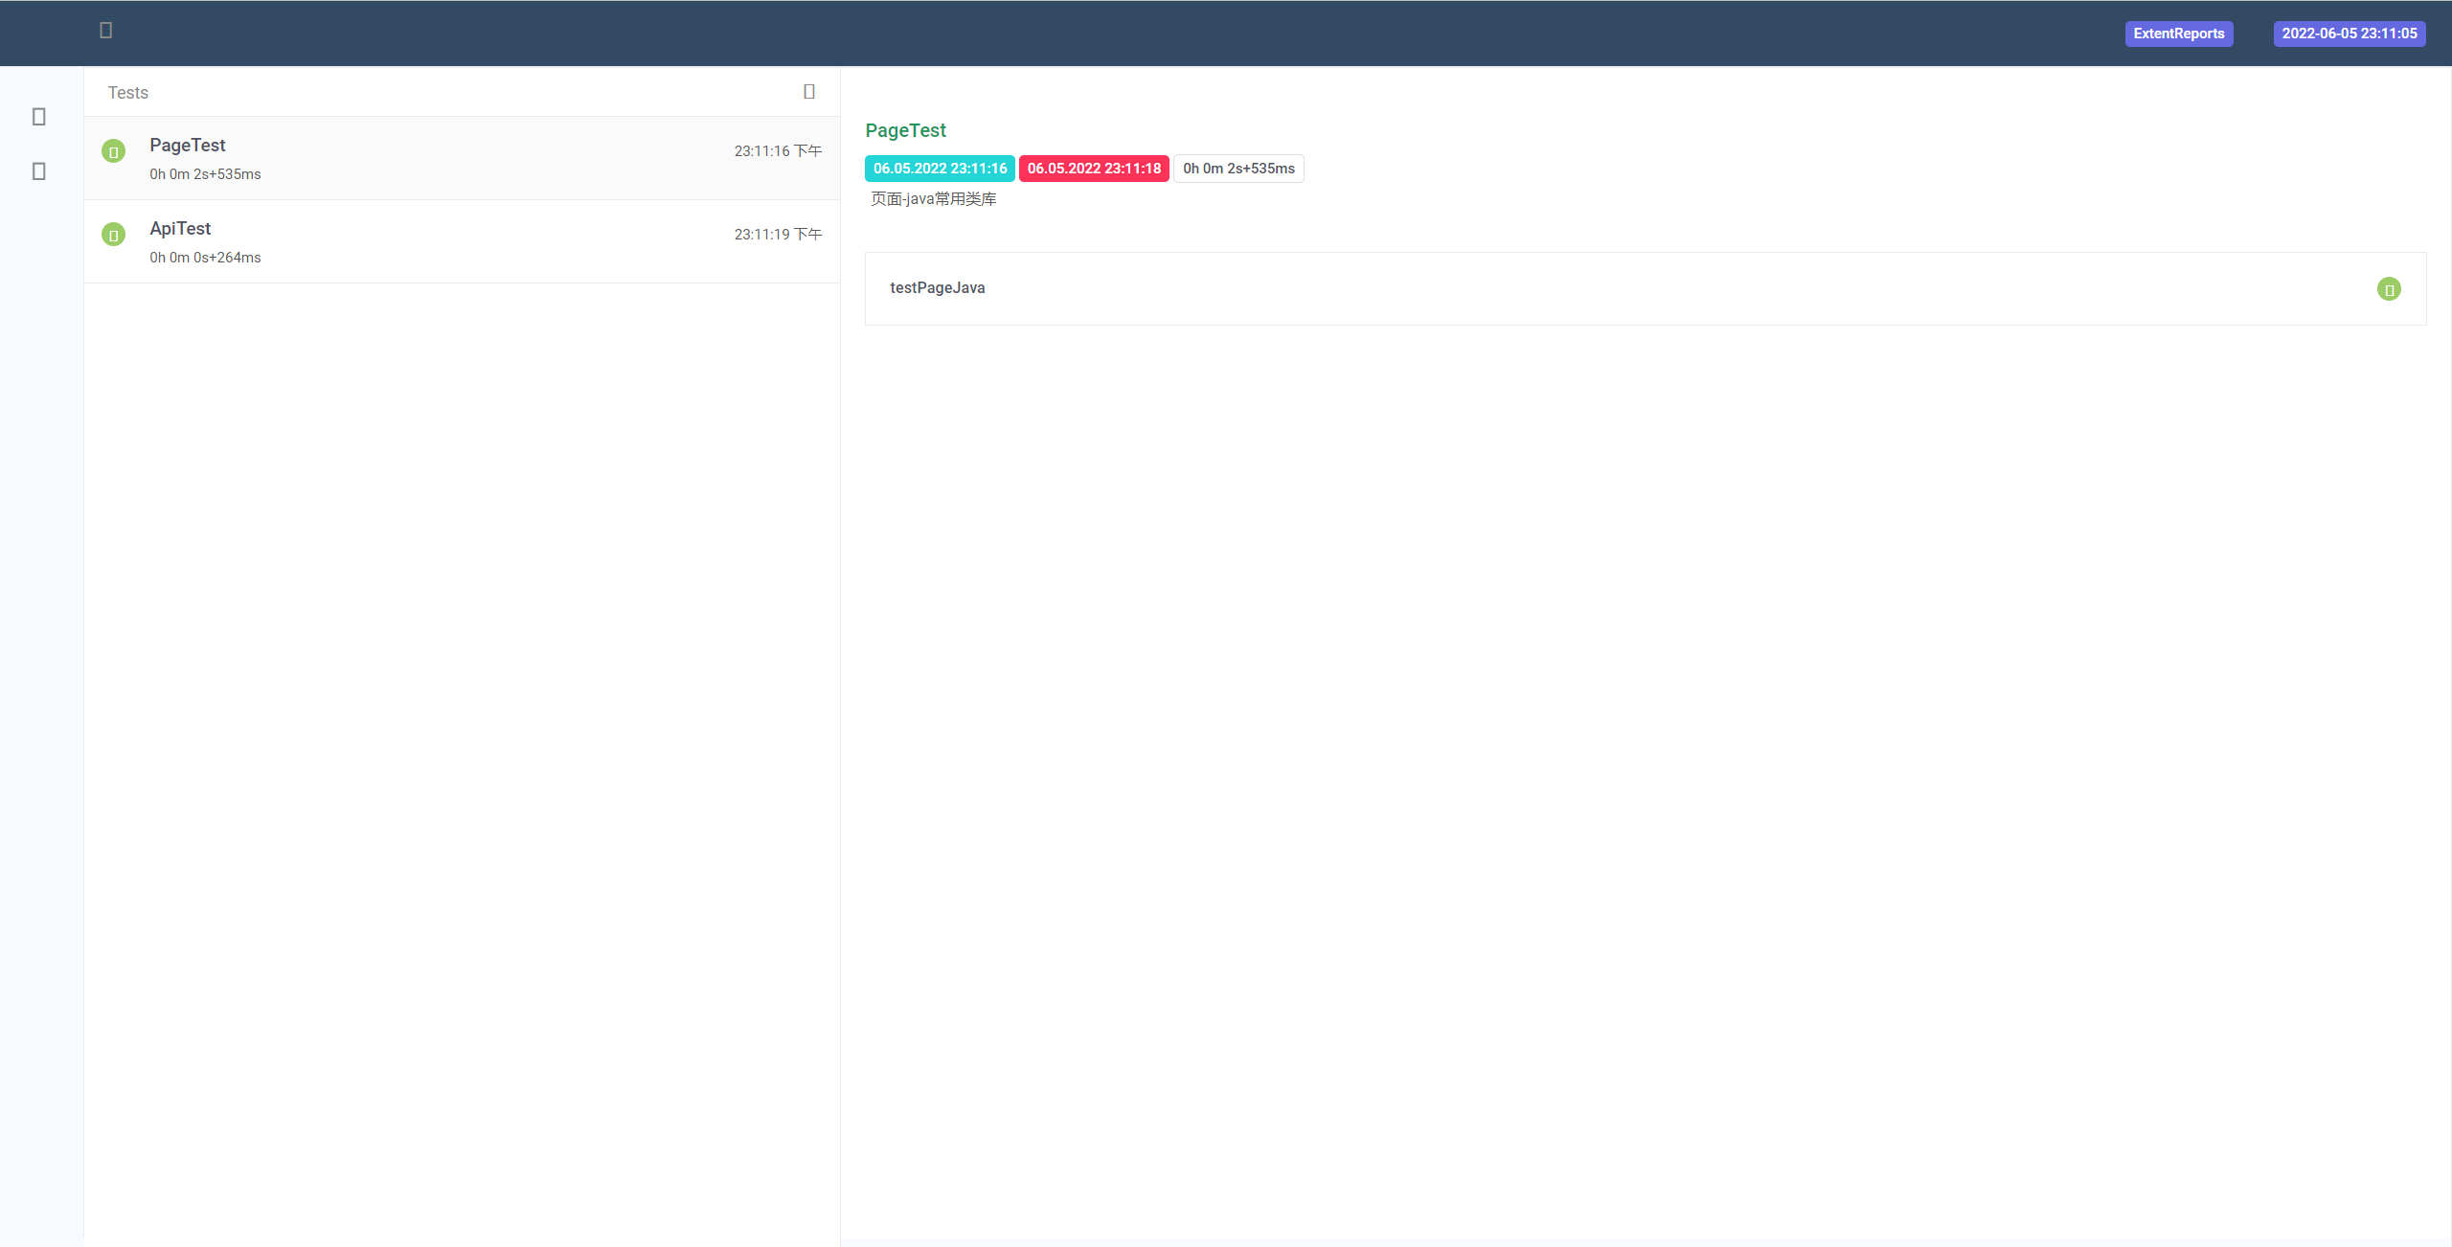Click ApiTest's green pass status icon

(113, 235)
